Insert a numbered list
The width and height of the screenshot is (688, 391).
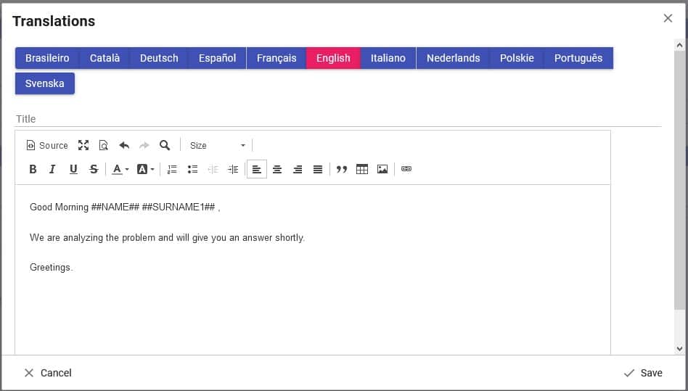(172, 169)
